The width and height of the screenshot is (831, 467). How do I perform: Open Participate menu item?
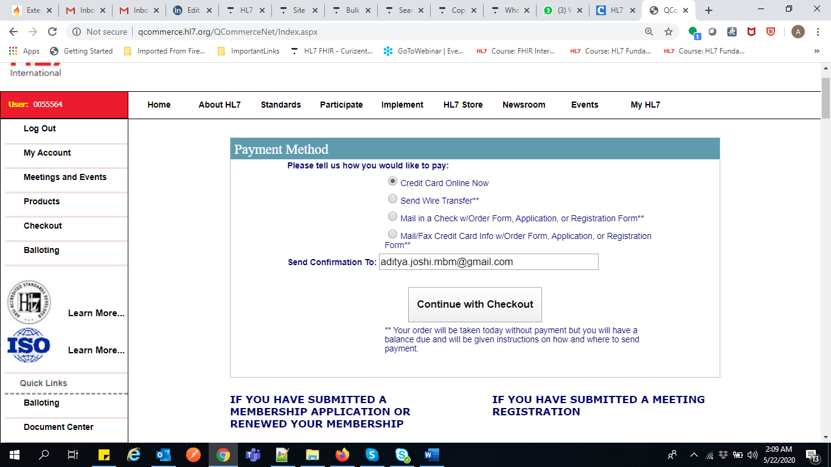click(x=341, y=105)
